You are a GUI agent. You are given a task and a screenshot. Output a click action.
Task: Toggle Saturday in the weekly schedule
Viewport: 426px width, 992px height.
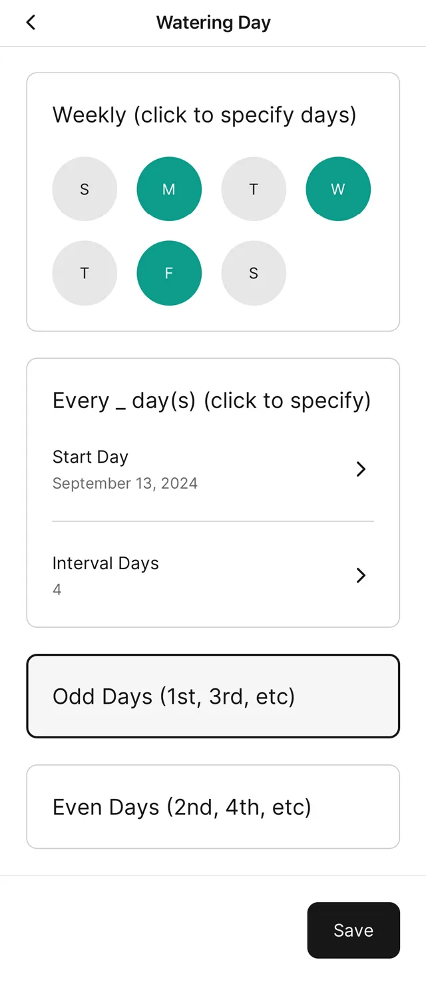[x=254, y=273]
